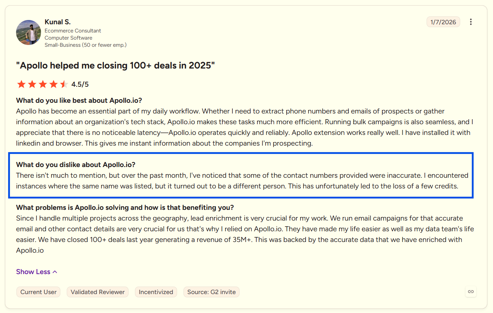Click the 4.5/5 rating score
Image resolution: width=493 pixels, height=313 pixels.
(x=80, y=84)
